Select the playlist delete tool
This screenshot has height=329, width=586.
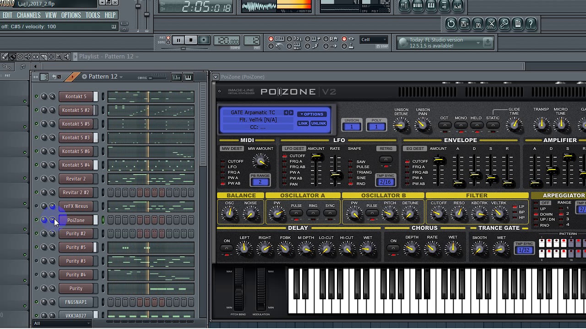tap(20, 57)
